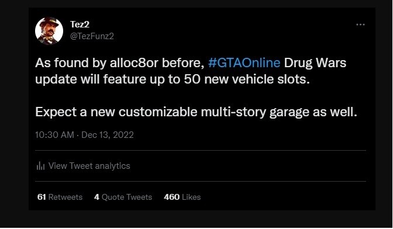This screenshot has height=229, width=393.
Task: Open the Likes label list
Action: (x=191, y=197)
